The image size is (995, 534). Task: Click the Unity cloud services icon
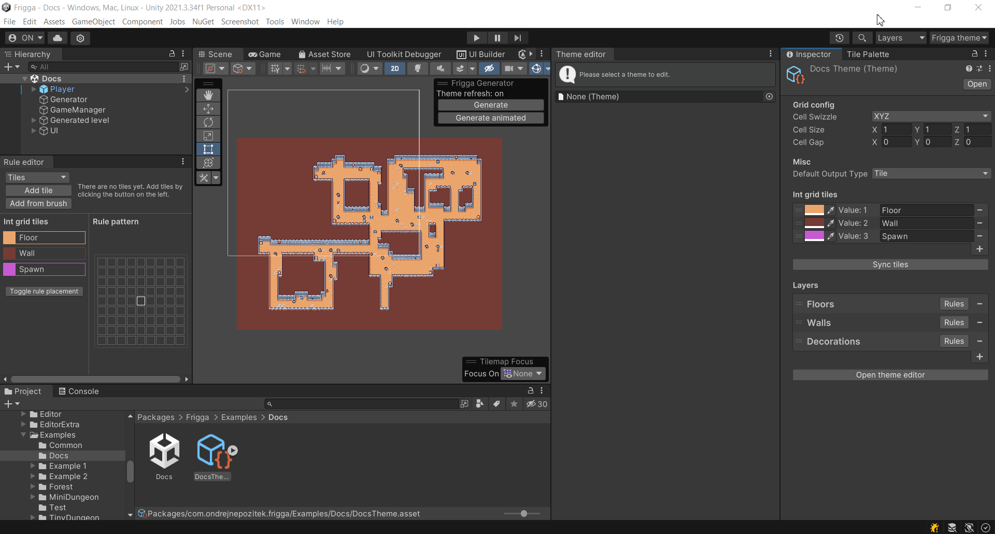pyautogui.click(x=58, y=38)
